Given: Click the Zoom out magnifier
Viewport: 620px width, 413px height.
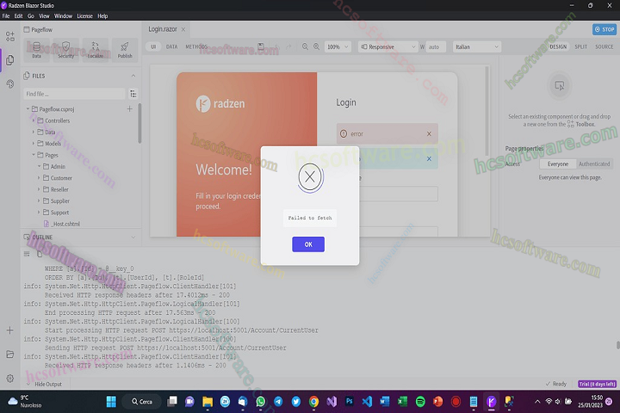Looking at the screenshot, I should click(x=305, y=46).
